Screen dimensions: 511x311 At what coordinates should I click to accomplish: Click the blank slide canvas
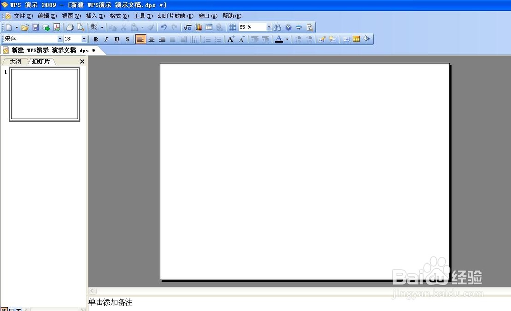(305, 172)
